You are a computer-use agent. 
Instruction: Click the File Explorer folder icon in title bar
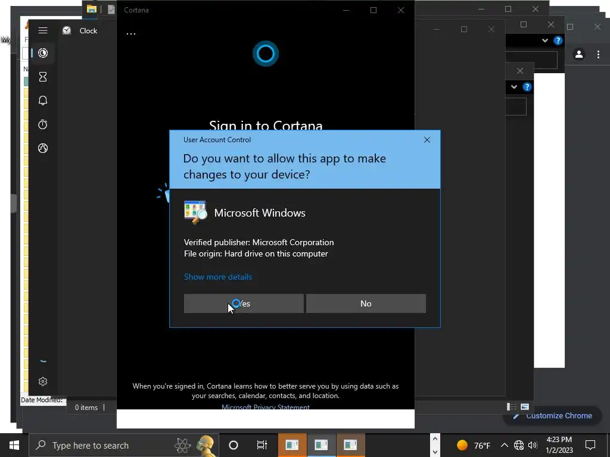92,10
